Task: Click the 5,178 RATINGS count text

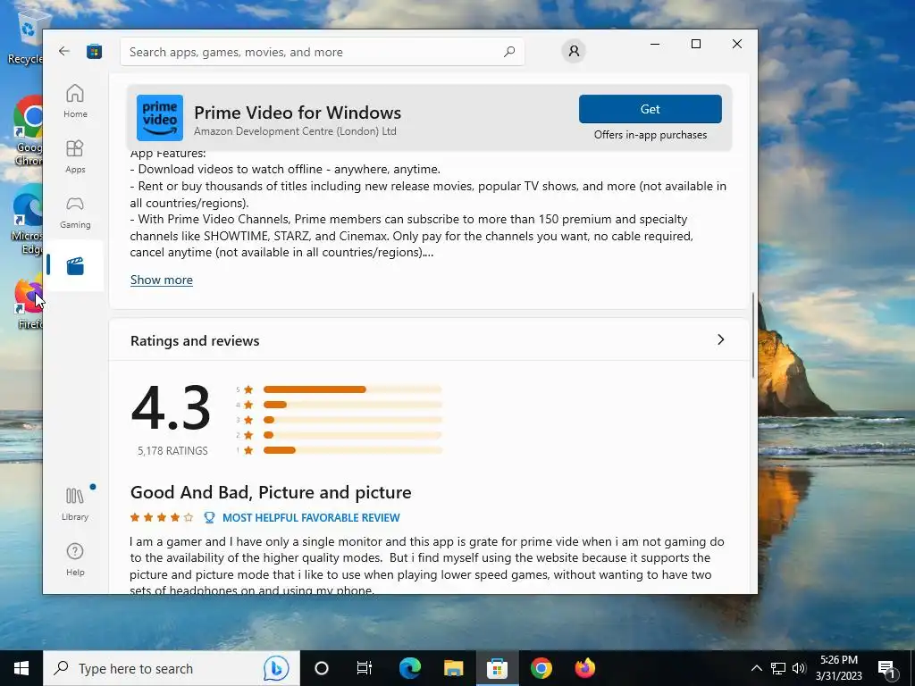Action: (172, 451)
